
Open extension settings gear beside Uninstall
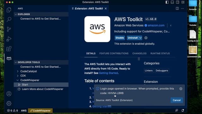point(146,38)
